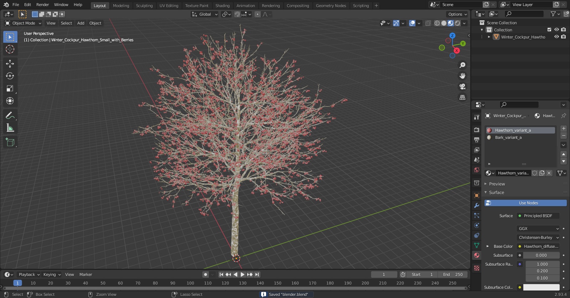Click the Subsurface Color swatch
The width and height of the screenshot is (570, 298).
541,287
